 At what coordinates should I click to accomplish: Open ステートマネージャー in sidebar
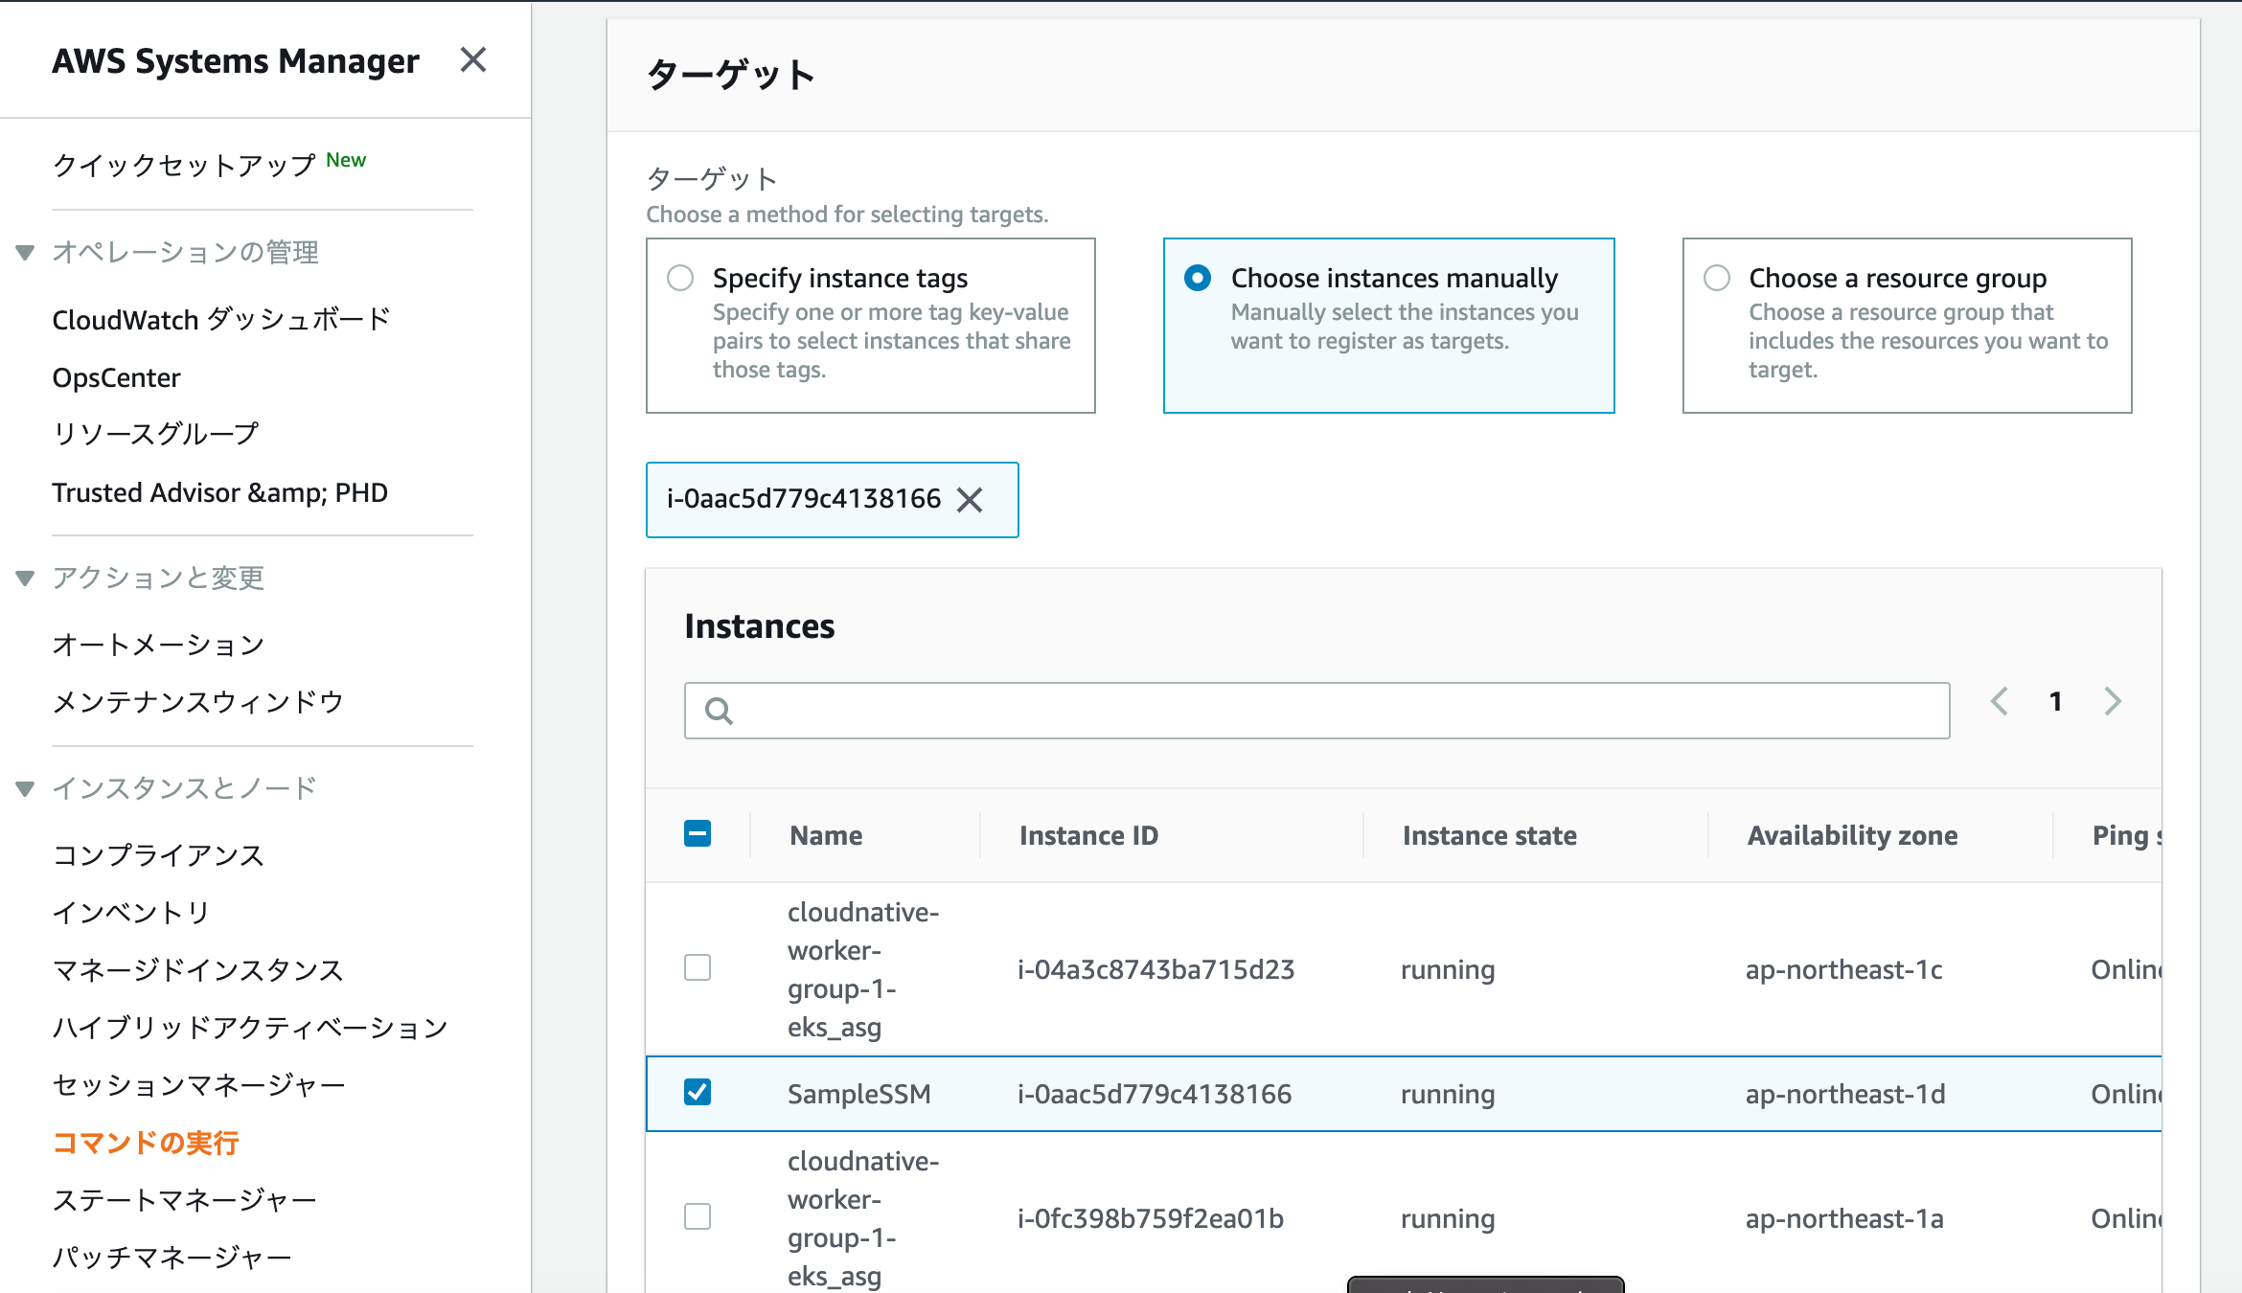coord(184,1200)
